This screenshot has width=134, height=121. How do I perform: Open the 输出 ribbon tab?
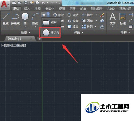[83, 9]
